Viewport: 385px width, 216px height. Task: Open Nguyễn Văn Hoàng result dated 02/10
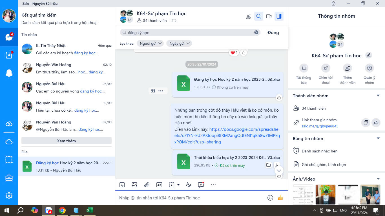click(67, 68)
